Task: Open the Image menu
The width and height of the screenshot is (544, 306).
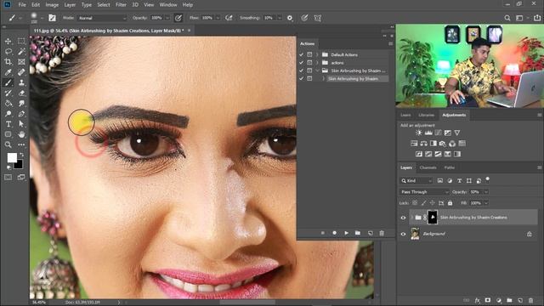Action: [52, 5]
